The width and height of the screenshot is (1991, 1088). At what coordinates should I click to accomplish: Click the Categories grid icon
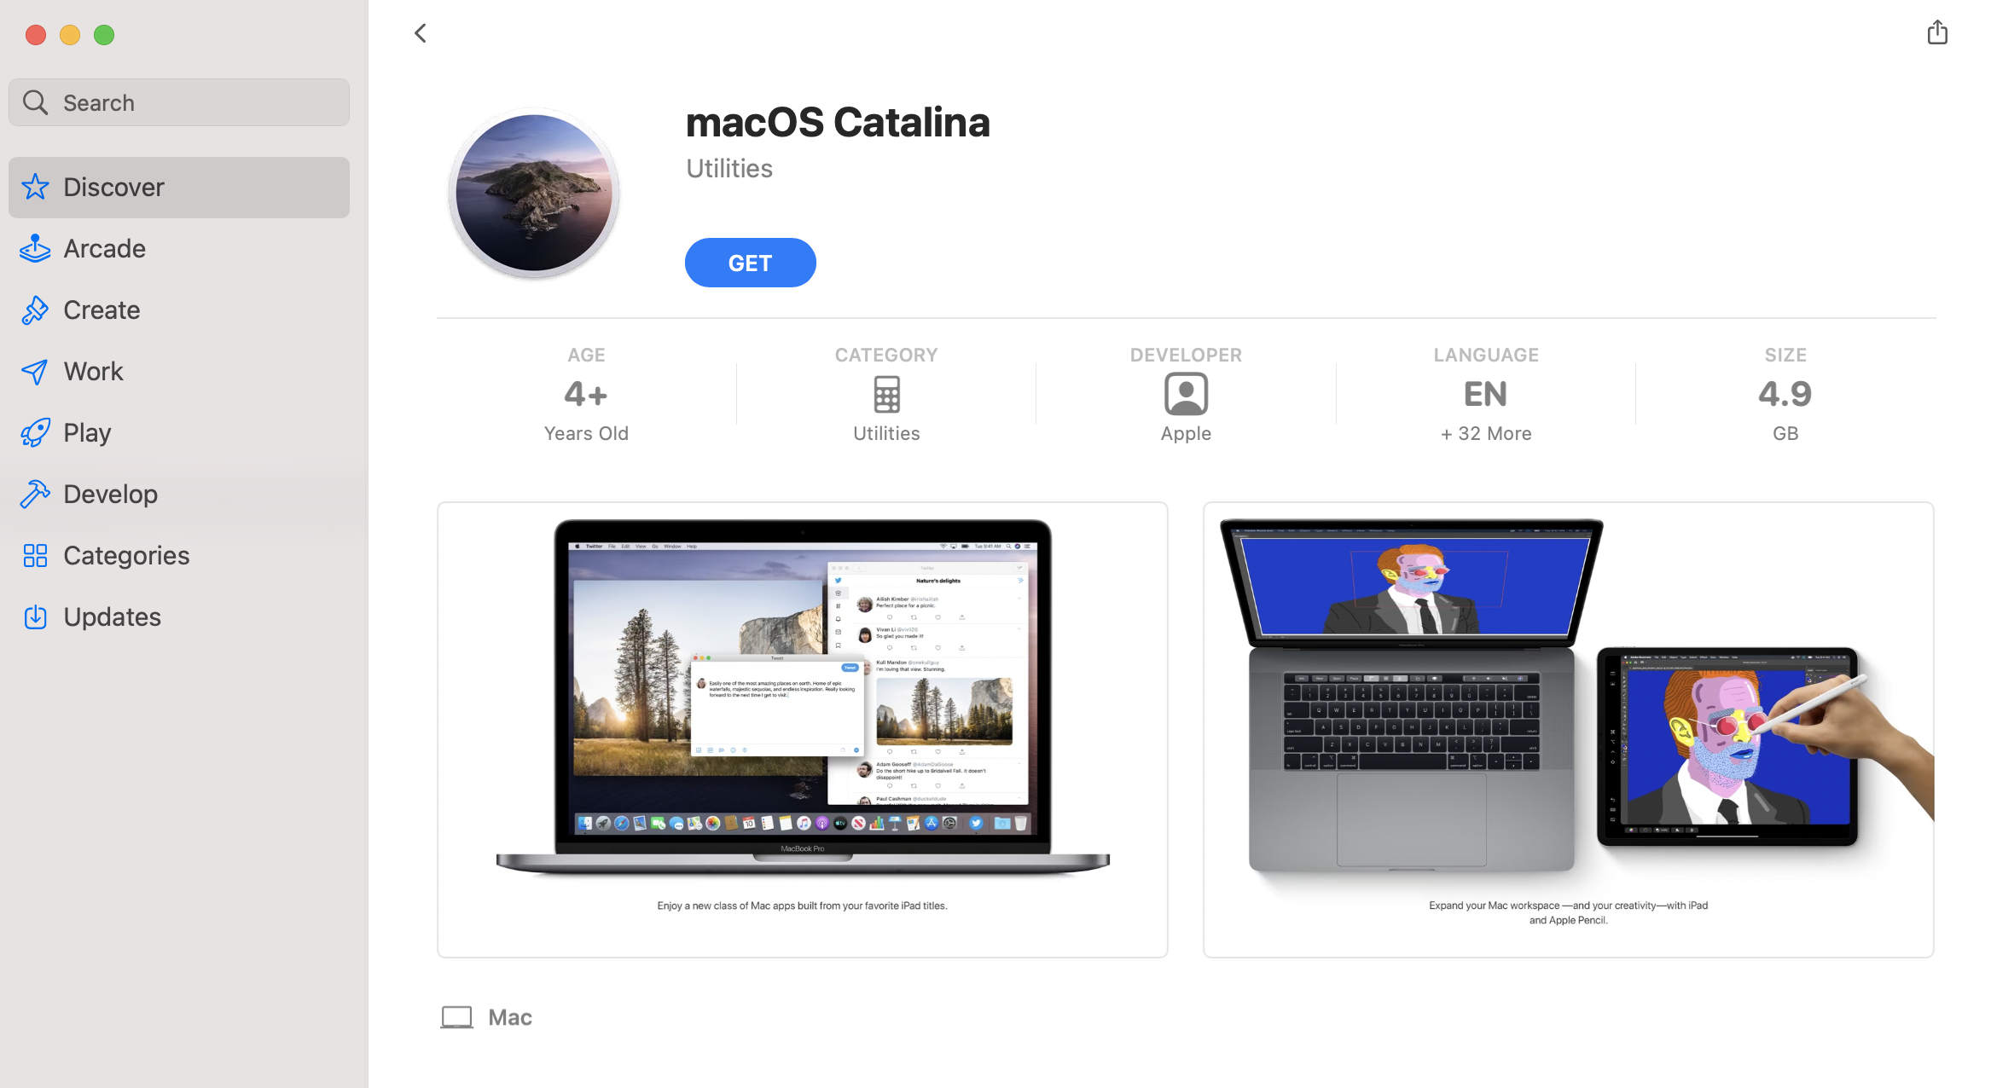[x=35, y=555]
